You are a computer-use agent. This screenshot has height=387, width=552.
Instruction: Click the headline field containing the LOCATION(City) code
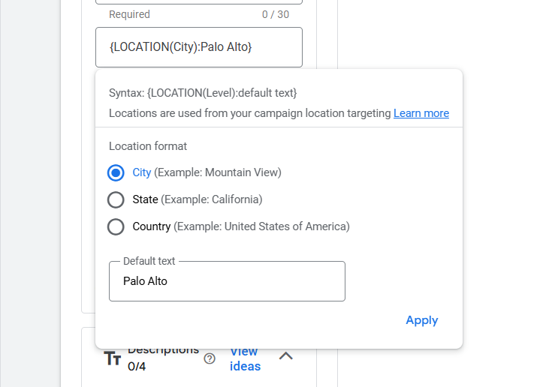[199, 47]
